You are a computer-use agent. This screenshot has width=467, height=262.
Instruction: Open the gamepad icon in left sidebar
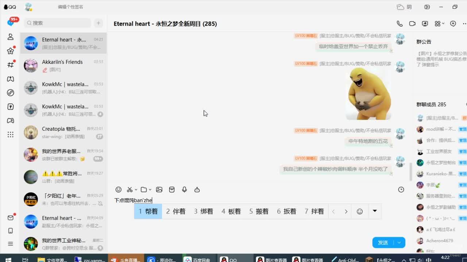(x=11, y=120)
